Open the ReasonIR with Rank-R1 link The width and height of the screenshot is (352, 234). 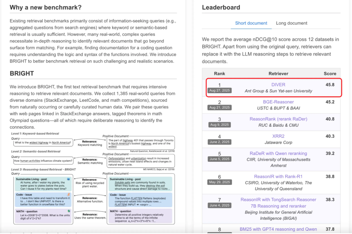tap(278, 177)
